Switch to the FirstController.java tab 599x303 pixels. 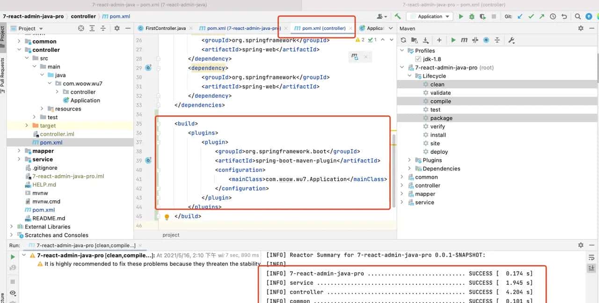[166, 28]
